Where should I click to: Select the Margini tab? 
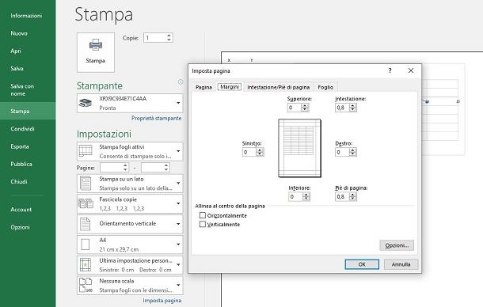pyautogui.click(x=230, y=87)
